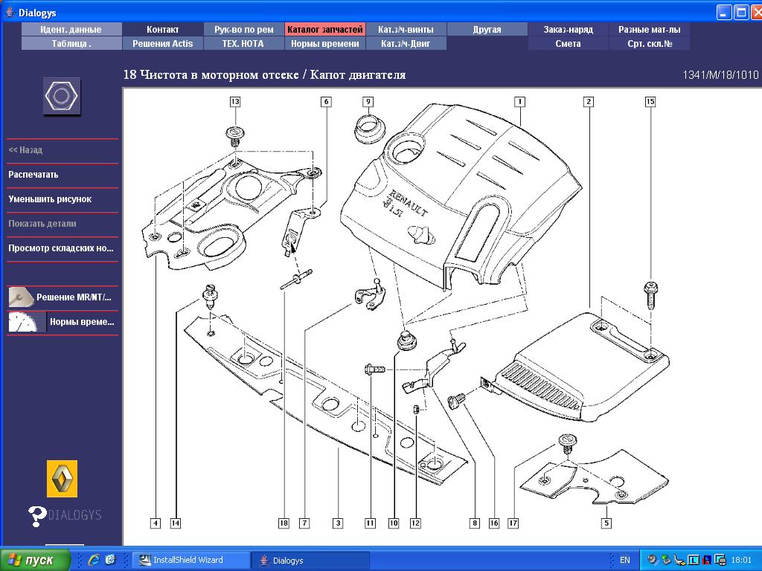Select part callout number 1 box

[520, 101]
